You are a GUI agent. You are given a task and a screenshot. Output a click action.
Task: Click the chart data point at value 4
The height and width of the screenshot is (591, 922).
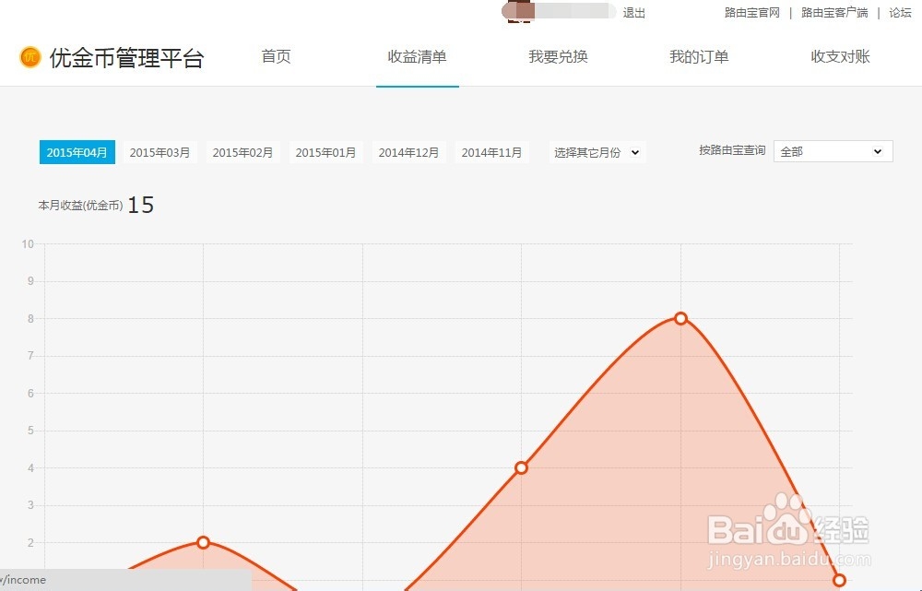click(521, 468)
